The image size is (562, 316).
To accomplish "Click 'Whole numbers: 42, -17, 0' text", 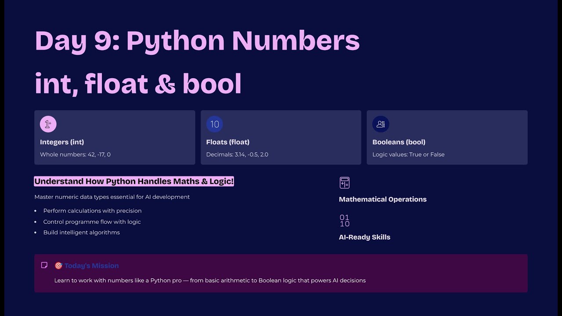I will pos(75,154).
